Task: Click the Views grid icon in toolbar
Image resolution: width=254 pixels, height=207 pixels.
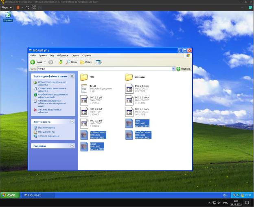Action: (98, 62)
